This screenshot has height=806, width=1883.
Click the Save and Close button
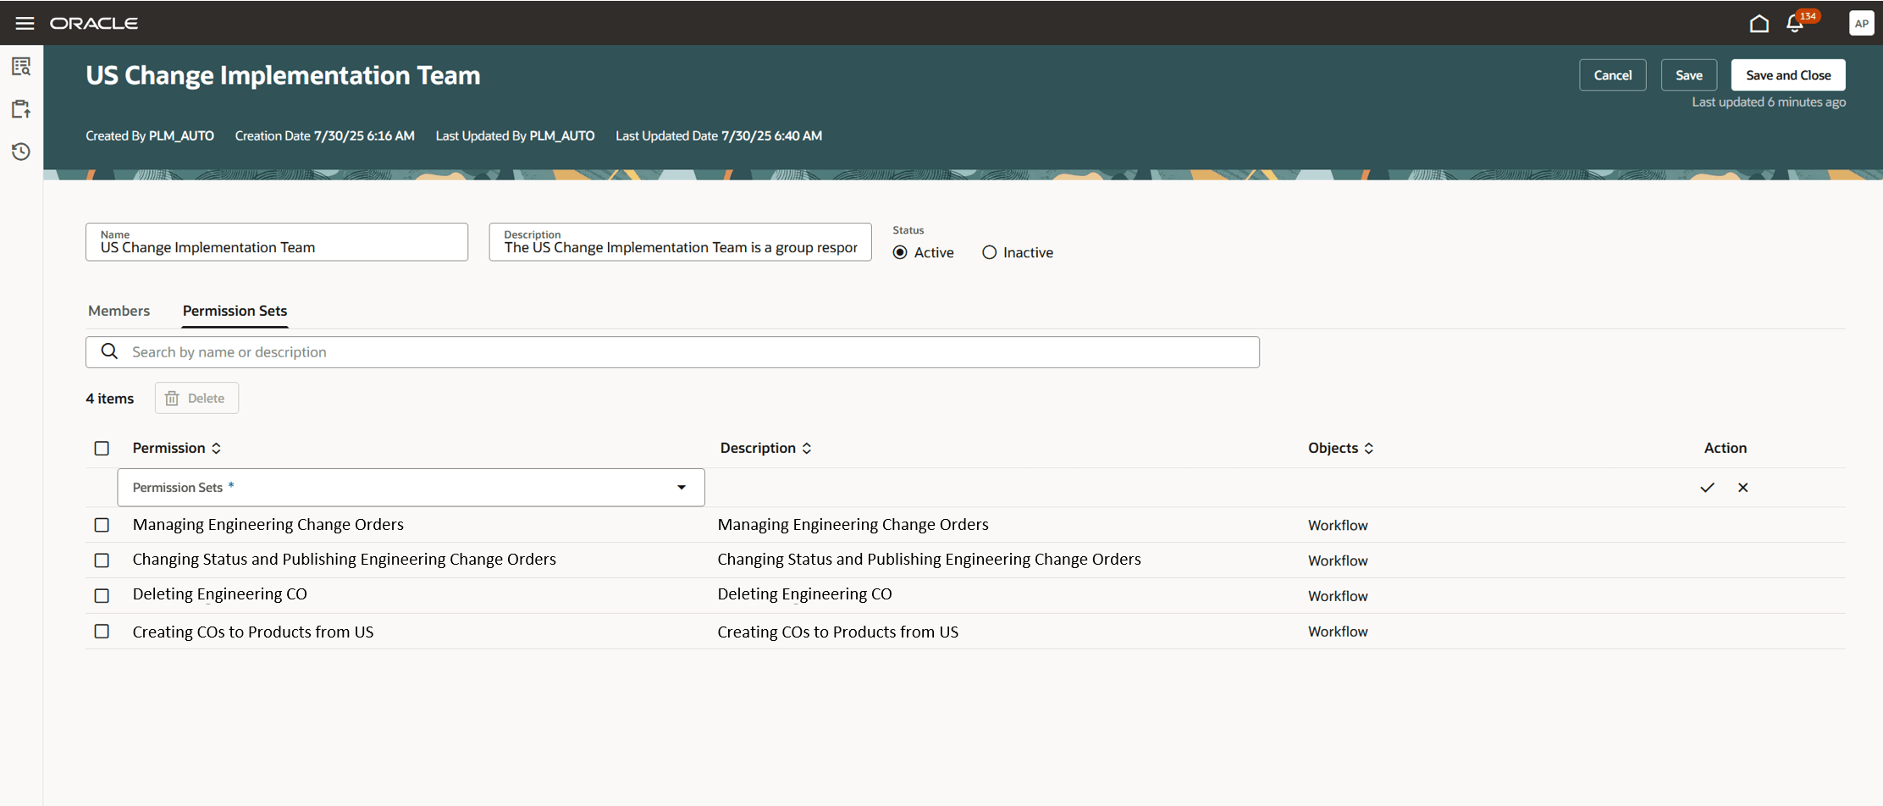coord(1787,75)
